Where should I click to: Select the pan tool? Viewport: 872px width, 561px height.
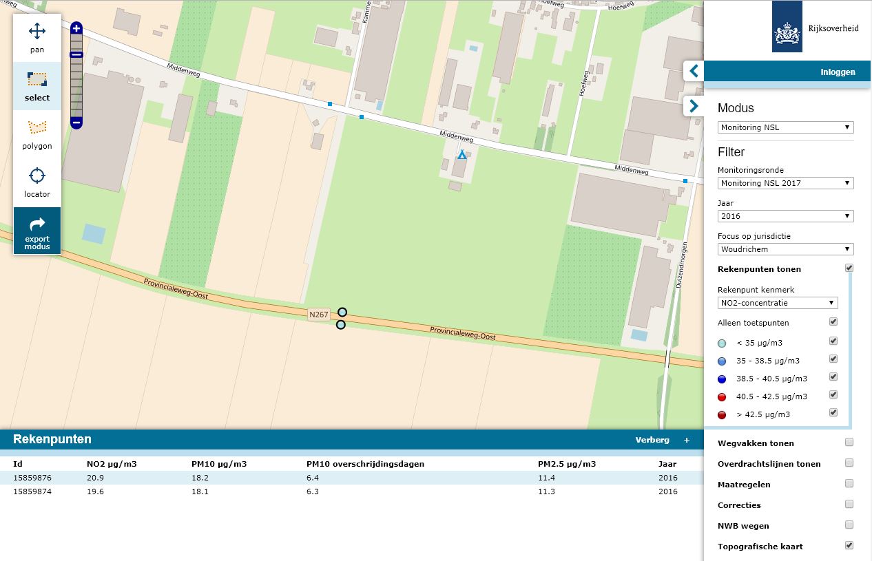pyautogui.click(x=37, y=38)
